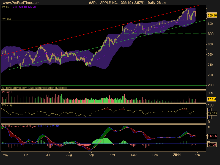Click the -0.726 MACD histogram value tag
Viewport: 220px width, 165px height.
click(212, 145)
